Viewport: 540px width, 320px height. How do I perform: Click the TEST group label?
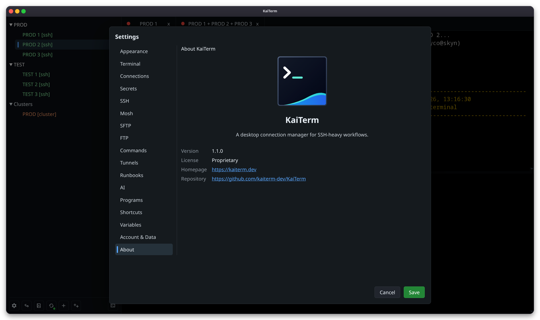tap(19, 65)
